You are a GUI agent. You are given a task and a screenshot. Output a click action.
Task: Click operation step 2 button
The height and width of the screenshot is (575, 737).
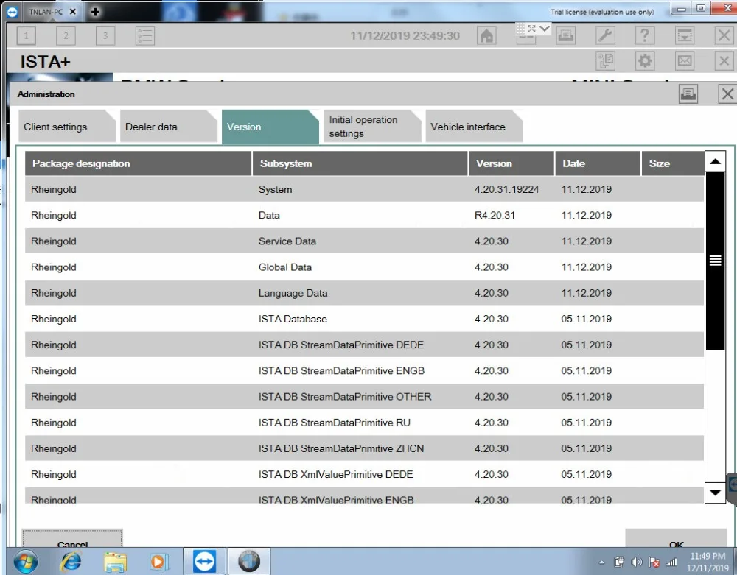66,35
